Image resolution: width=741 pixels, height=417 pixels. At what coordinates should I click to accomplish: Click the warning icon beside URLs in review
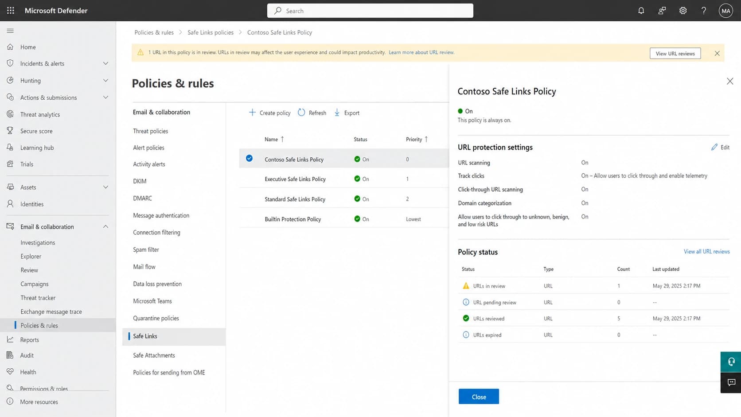(x=466, y=286)
